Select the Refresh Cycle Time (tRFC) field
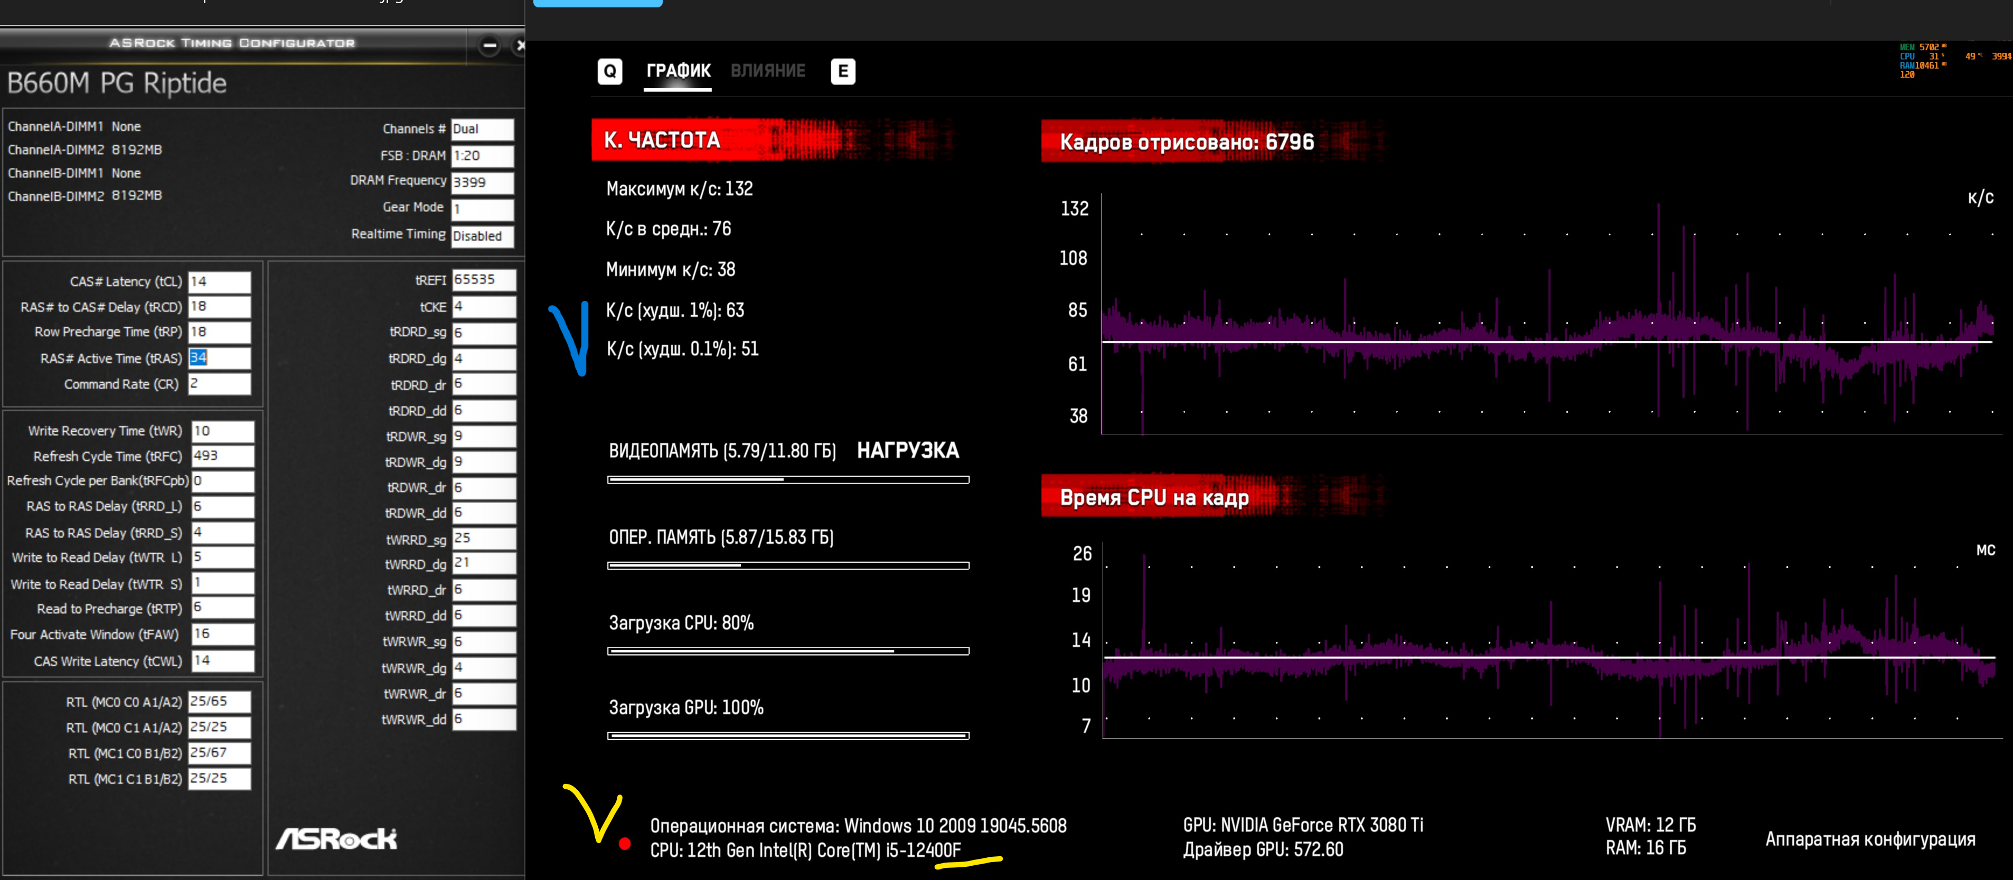The height and width of the screenshot is (880, 2013). click(x=223, y=456)
